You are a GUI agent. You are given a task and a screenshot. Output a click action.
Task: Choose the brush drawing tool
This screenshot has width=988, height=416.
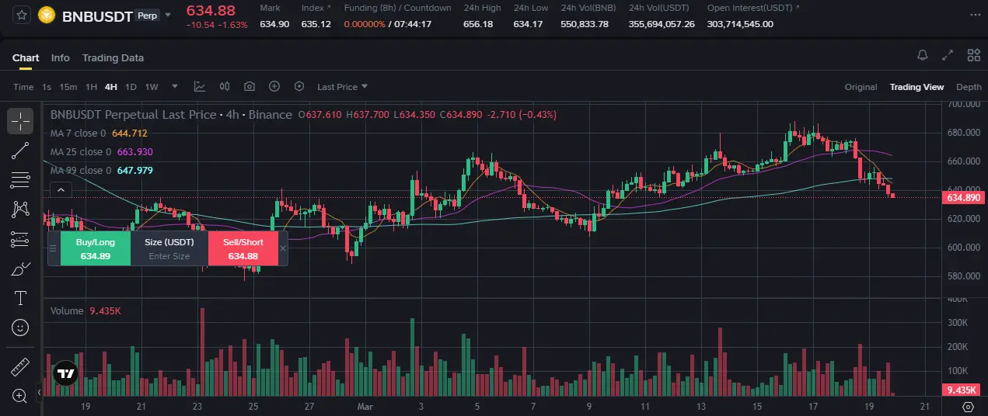(x=20, y=269)
